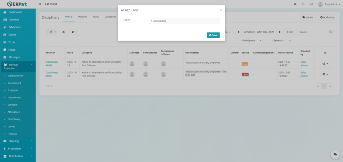The image size is (343, 162).
Task: Expand the Planning sidebar section
Action: (18, 141)
